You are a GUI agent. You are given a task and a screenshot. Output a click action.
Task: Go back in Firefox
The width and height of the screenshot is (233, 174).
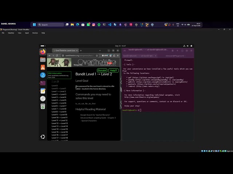click(x=50, y=55)
